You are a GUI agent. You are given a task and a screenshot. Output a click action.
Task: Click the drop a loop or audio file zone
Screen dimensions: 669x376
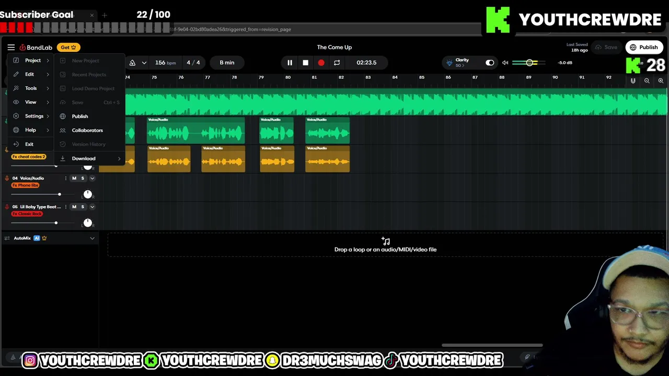coord(385,245)
